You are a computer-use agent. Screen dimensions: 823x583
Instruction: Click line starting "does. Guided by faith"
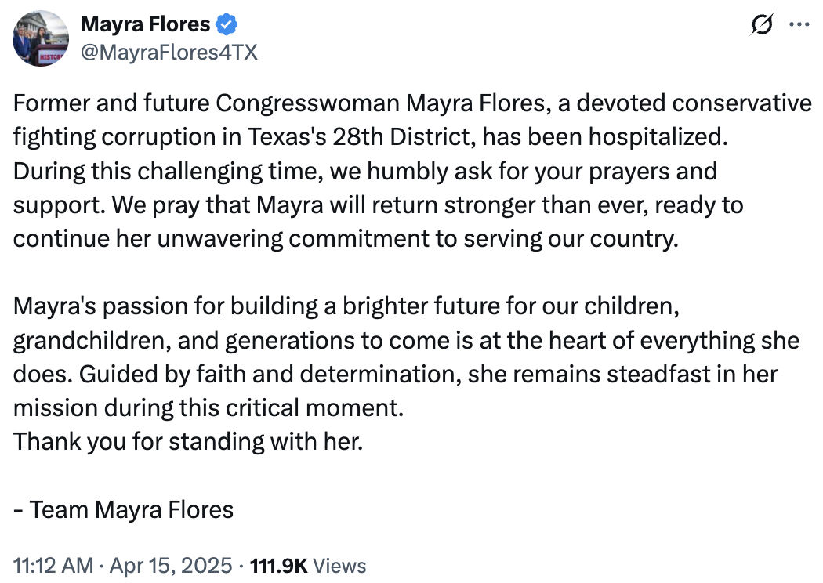click(x=395, y=374)
